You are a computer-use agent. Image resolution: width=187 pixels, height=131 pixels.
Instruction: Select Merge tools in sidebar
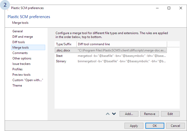28,48
